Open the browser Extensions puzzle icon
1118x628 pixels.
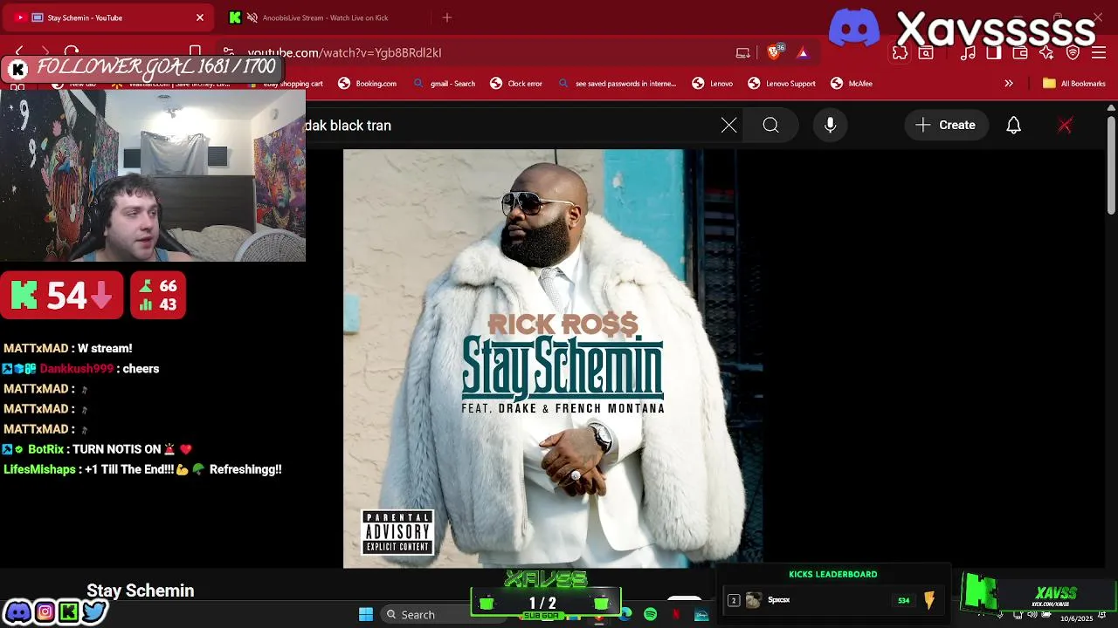(x=900, y=52)
